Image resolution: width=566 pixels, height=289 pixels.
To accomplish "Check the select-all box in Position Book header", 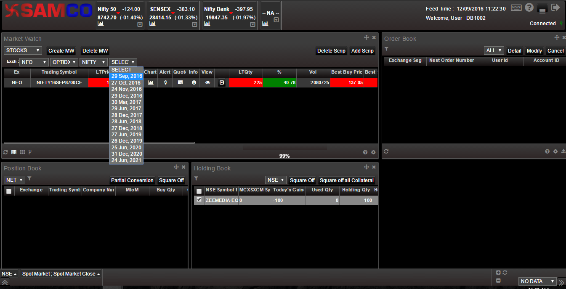I will [9, 191].
